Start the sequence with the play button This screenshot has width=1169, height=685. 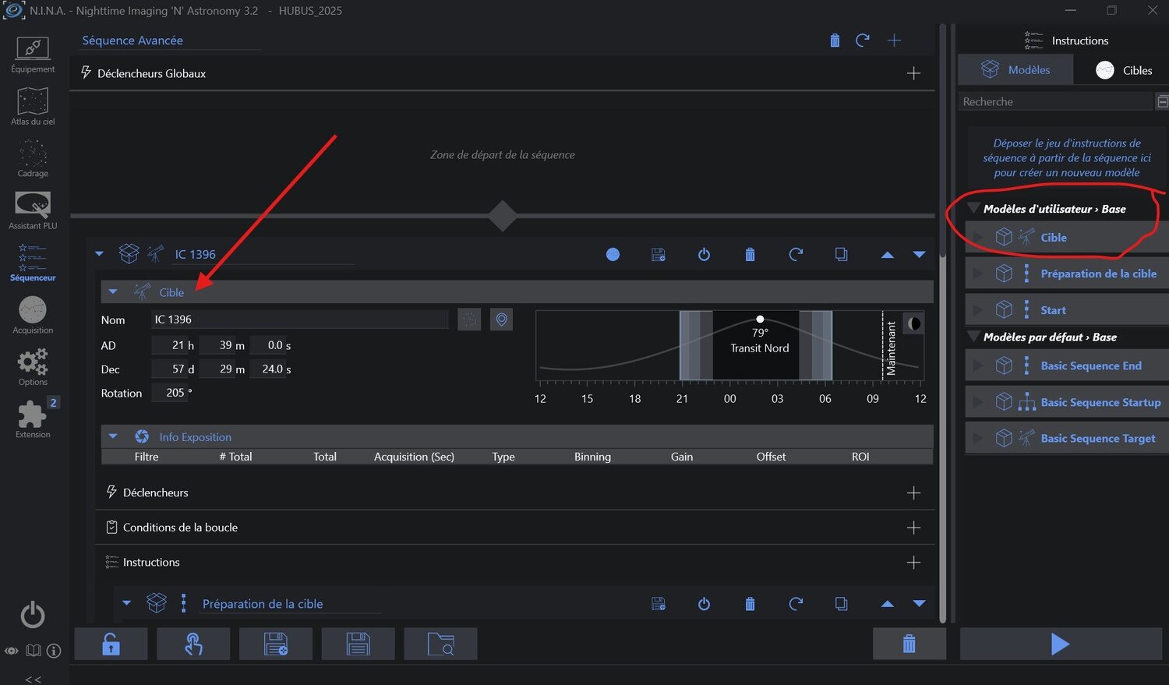1061,644
